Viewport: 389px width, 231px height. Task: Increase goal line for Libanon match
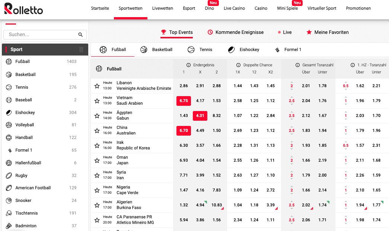coord(291,82)
